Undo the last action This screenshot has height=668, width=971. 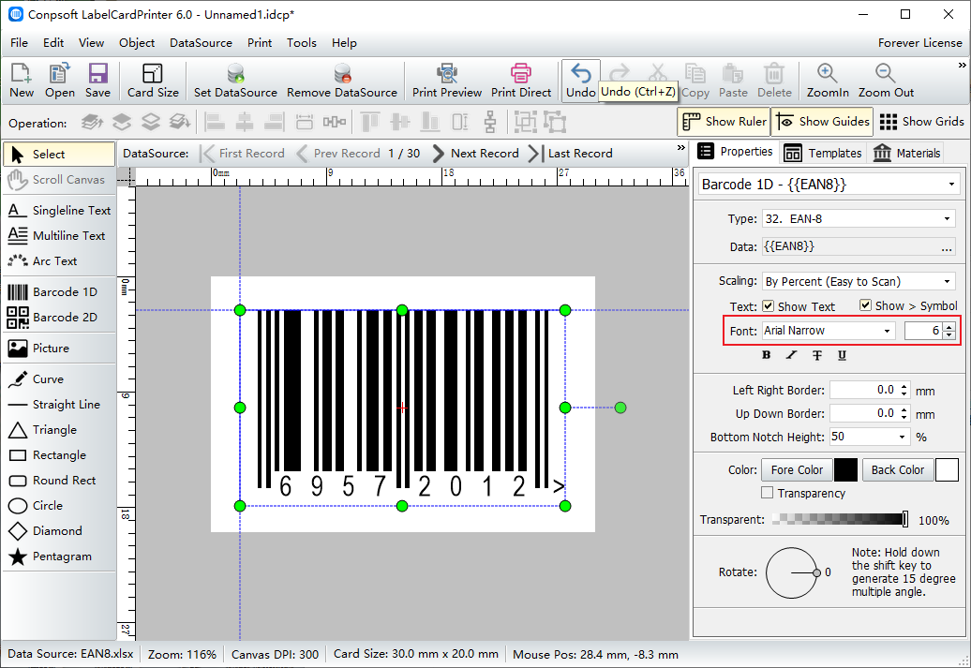580,80
